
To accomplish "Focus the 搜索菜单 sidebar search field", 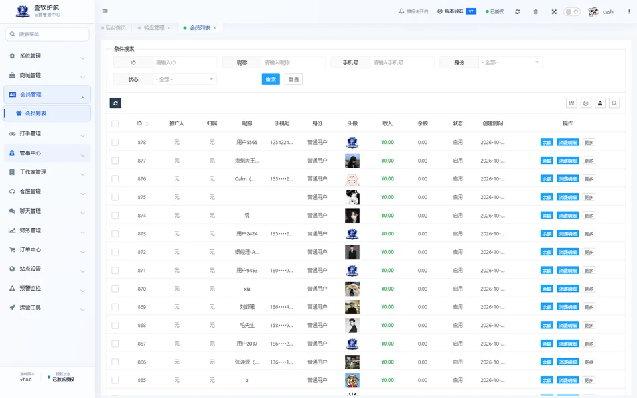I will [47, 34].
